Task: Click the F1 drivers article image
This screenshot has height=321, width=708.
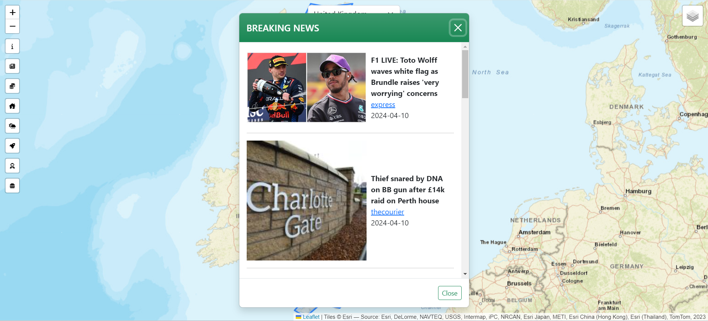Action: click(306, 87)
